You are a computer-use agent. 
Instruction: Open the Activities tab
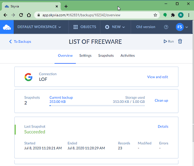pyautogui.click(x=128, y=56)
